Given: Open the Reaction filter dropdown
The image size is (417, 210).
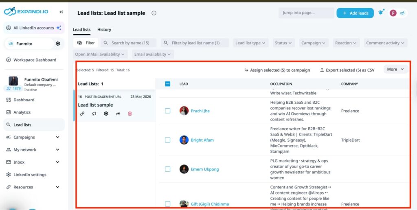Looking at the screenshot, I should click(x=346, y=43).
